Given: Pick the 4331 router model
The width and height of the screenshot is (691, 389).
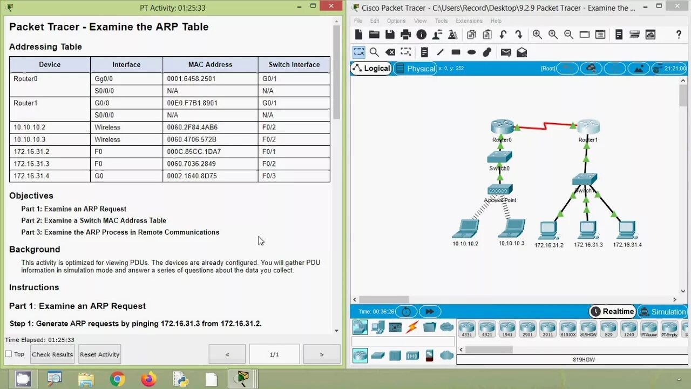Looking at the screenshot, I should point(466,329).
